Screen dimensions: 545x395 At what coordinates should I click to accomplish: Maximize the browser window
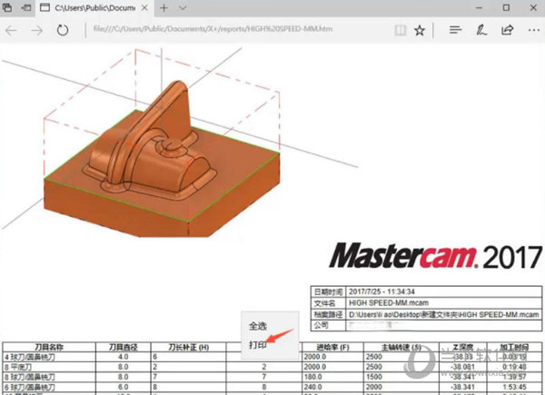click(x=507, y=7)
